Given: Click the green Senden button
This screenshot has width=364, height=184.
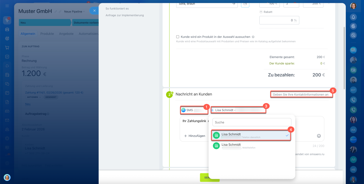Looking at the screenshot, I should pyautogui.click(x=210, y=177).
